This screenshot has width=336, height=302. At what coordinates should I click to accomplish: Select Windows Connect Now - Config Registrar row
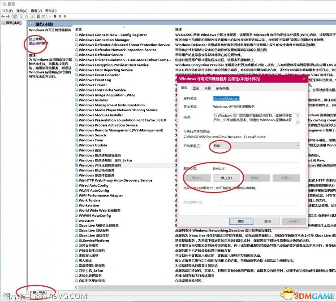pyautogui.click(x=113, y=35)
